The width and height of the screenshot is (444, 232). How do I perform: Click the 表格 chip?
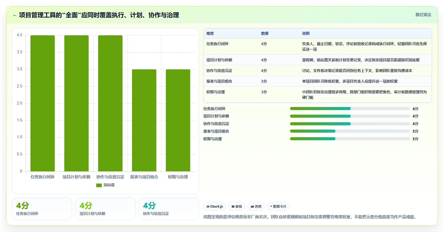pyautogui.click(x=237, y=206)
